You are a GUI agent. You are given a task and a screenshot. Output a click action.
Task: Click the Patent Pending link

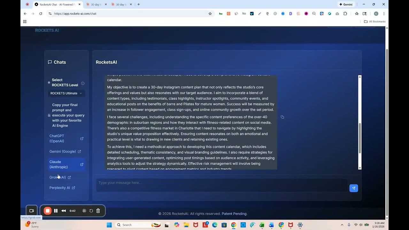(234, 214)
